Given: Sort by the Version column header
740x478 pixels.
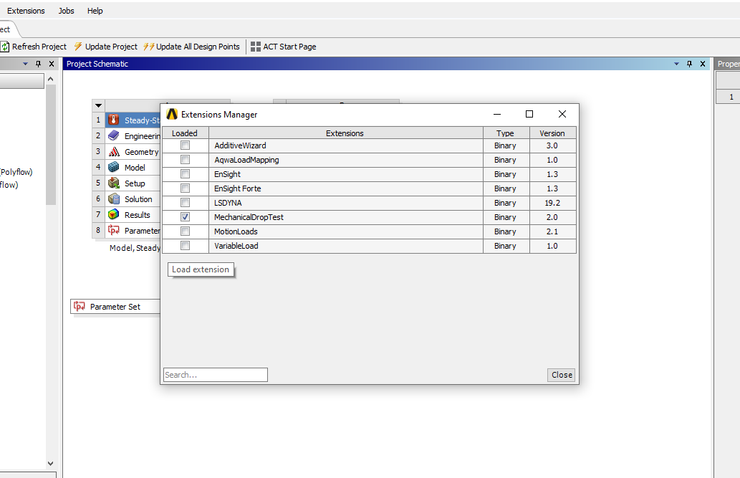Looking at the screenshot, I should 552,133.
